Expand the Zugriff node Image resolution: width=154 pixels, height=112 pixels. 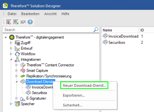tap(11, 43)
